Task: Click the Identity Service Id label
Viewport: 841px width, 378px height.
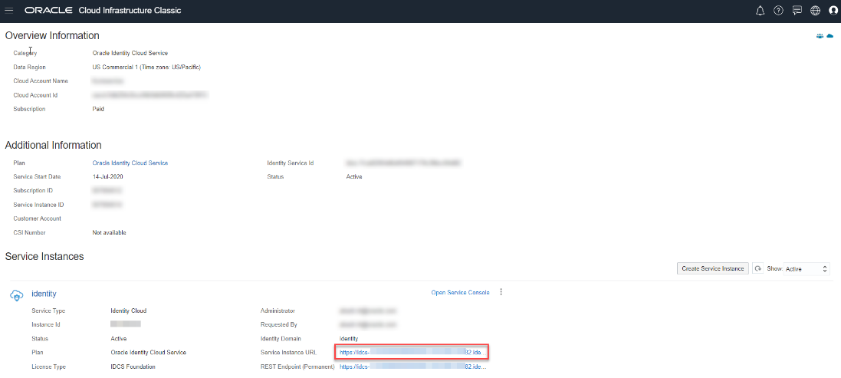Action: tap(290, 163)
